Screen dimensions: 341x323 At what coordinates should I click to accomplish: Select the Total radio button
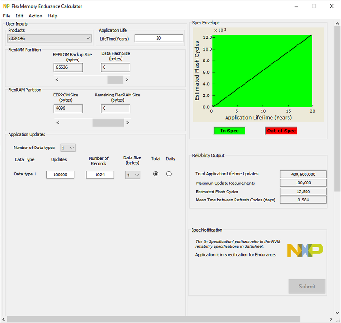click(156, 174)
